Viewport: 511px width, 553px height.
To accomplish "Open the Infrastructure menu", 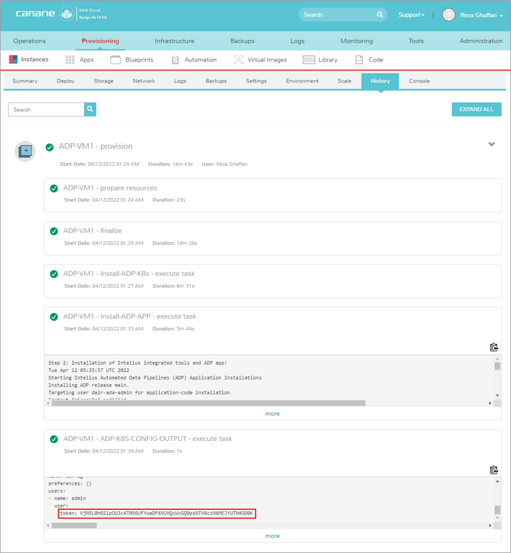I will [174, 41].
